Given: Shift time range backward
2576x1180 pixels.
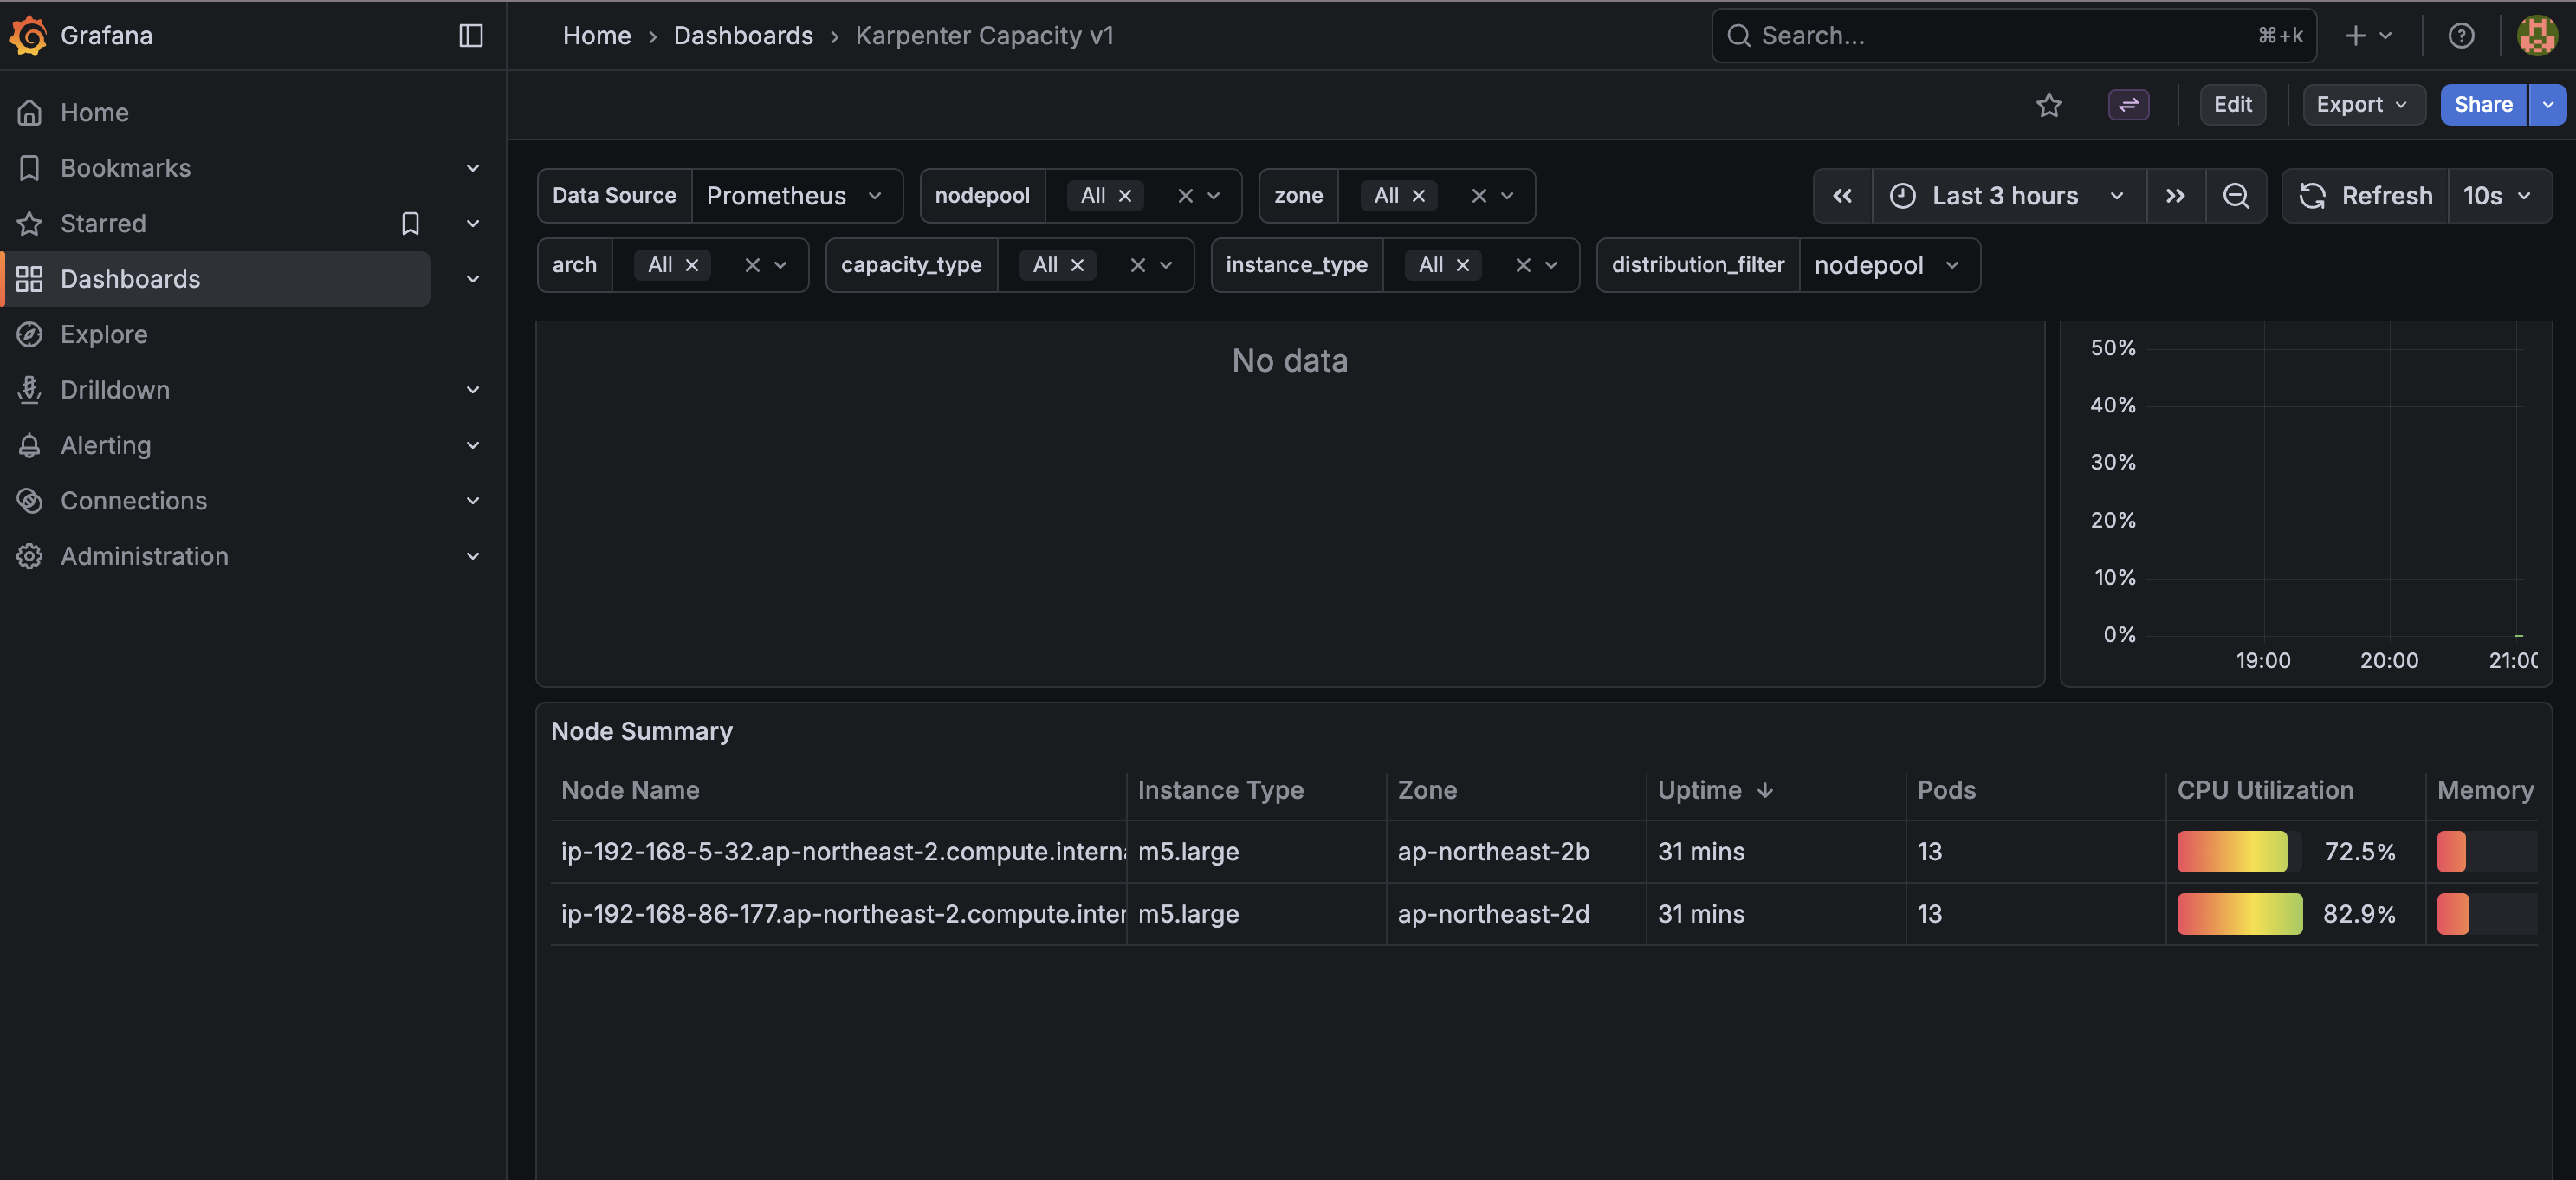Looking at the screenshot, I should 1842,195.
